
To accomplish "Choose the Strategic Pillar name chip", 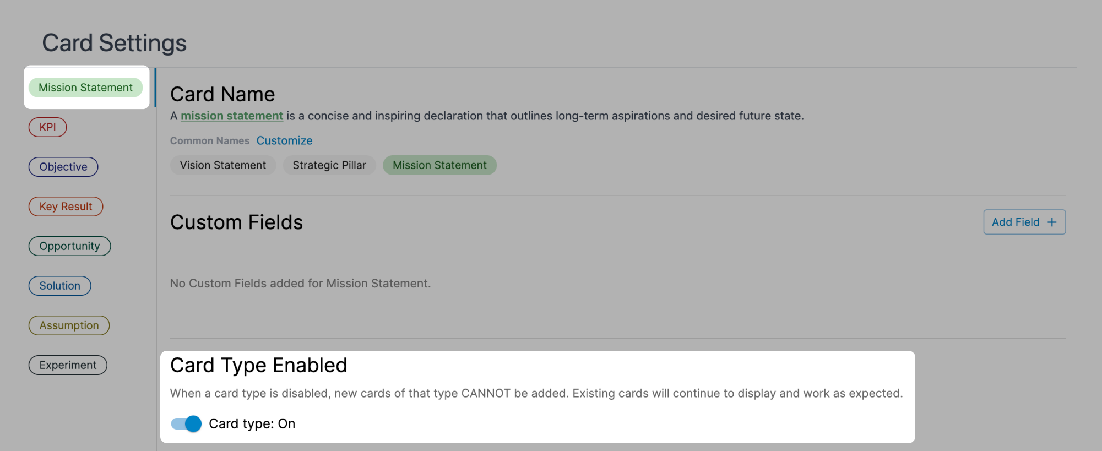I will pos(329,165).
